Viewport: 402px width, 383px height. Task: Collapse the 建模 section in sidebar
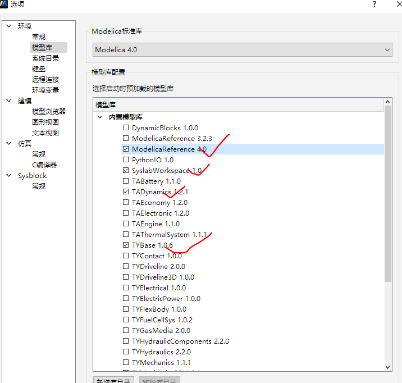(9, 101)
